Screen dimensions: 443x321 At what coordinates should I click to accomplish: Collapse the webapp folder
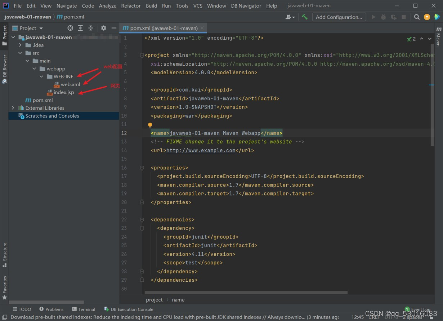pyautogui.click(x=34, y=69)
